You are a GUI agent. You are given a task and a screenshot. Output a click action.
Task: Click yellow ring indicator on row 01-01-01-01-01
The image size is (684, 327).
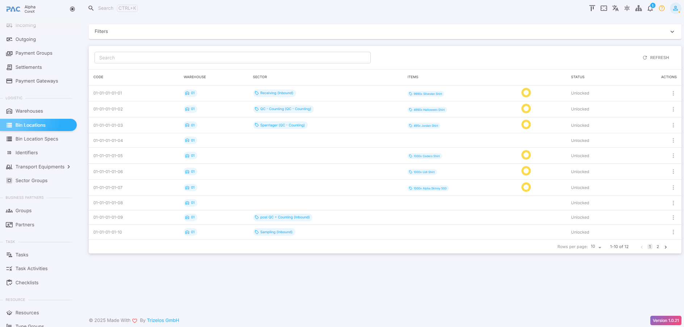click(526, 93)
